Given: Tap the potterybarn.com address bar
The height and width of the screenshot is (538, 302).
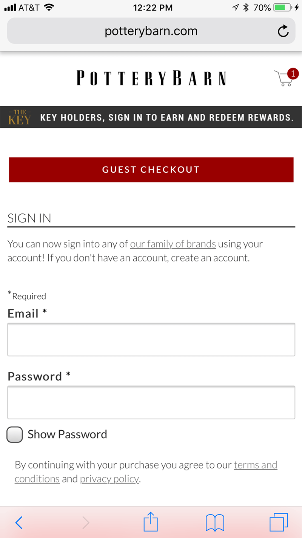Looking at the screenshot, I should 151,31.
